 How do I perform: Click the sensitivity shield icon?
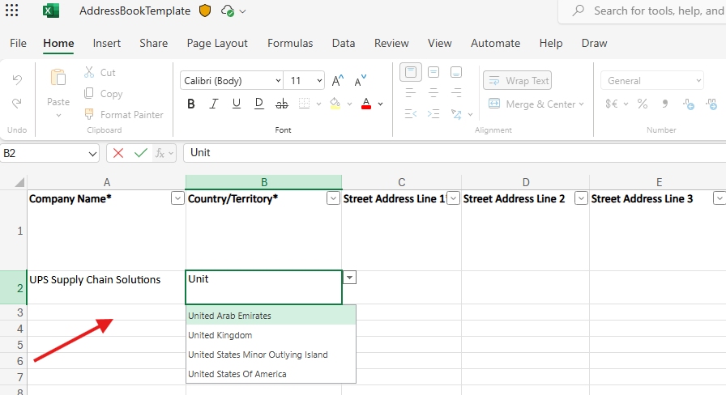[x=205, y=11]
